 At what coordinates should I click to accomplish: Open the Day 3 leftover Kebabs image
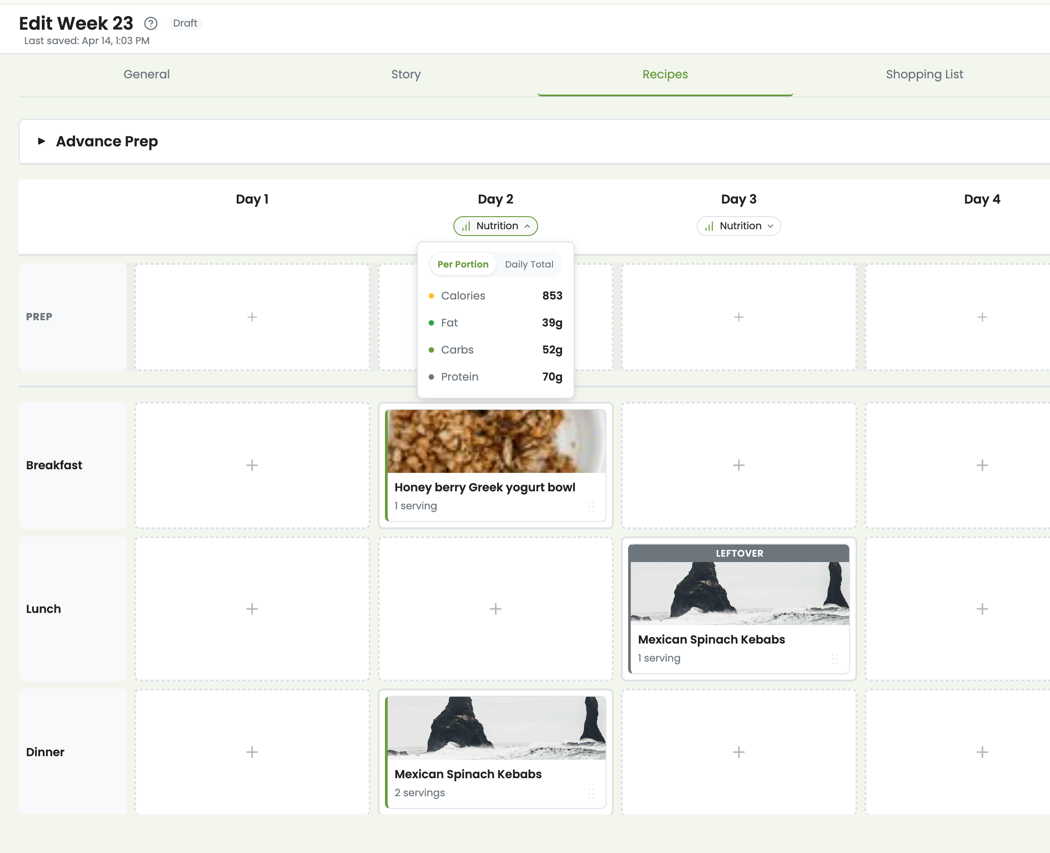[740, 594]
